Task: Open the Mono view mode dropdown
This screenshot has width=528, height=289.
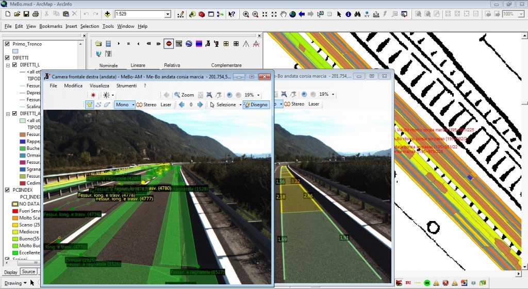Action: pos(133,105)
